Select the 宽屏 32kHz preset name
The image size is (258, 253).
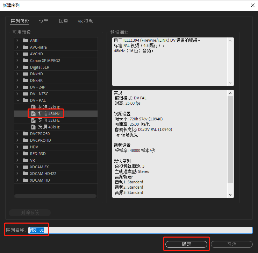49,120
